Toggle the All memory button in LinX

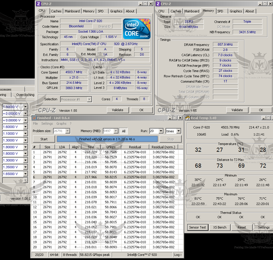pos(124,131)
